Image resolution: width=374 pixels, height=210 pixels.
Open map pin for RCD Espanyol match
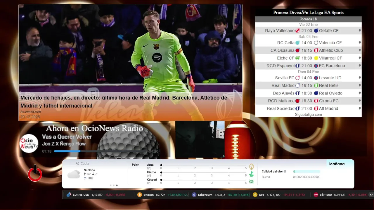coord(360,66)
